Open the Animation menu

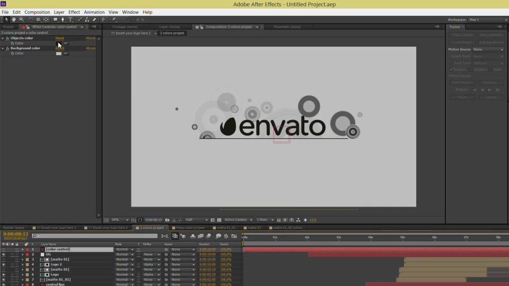click(94, 12)
